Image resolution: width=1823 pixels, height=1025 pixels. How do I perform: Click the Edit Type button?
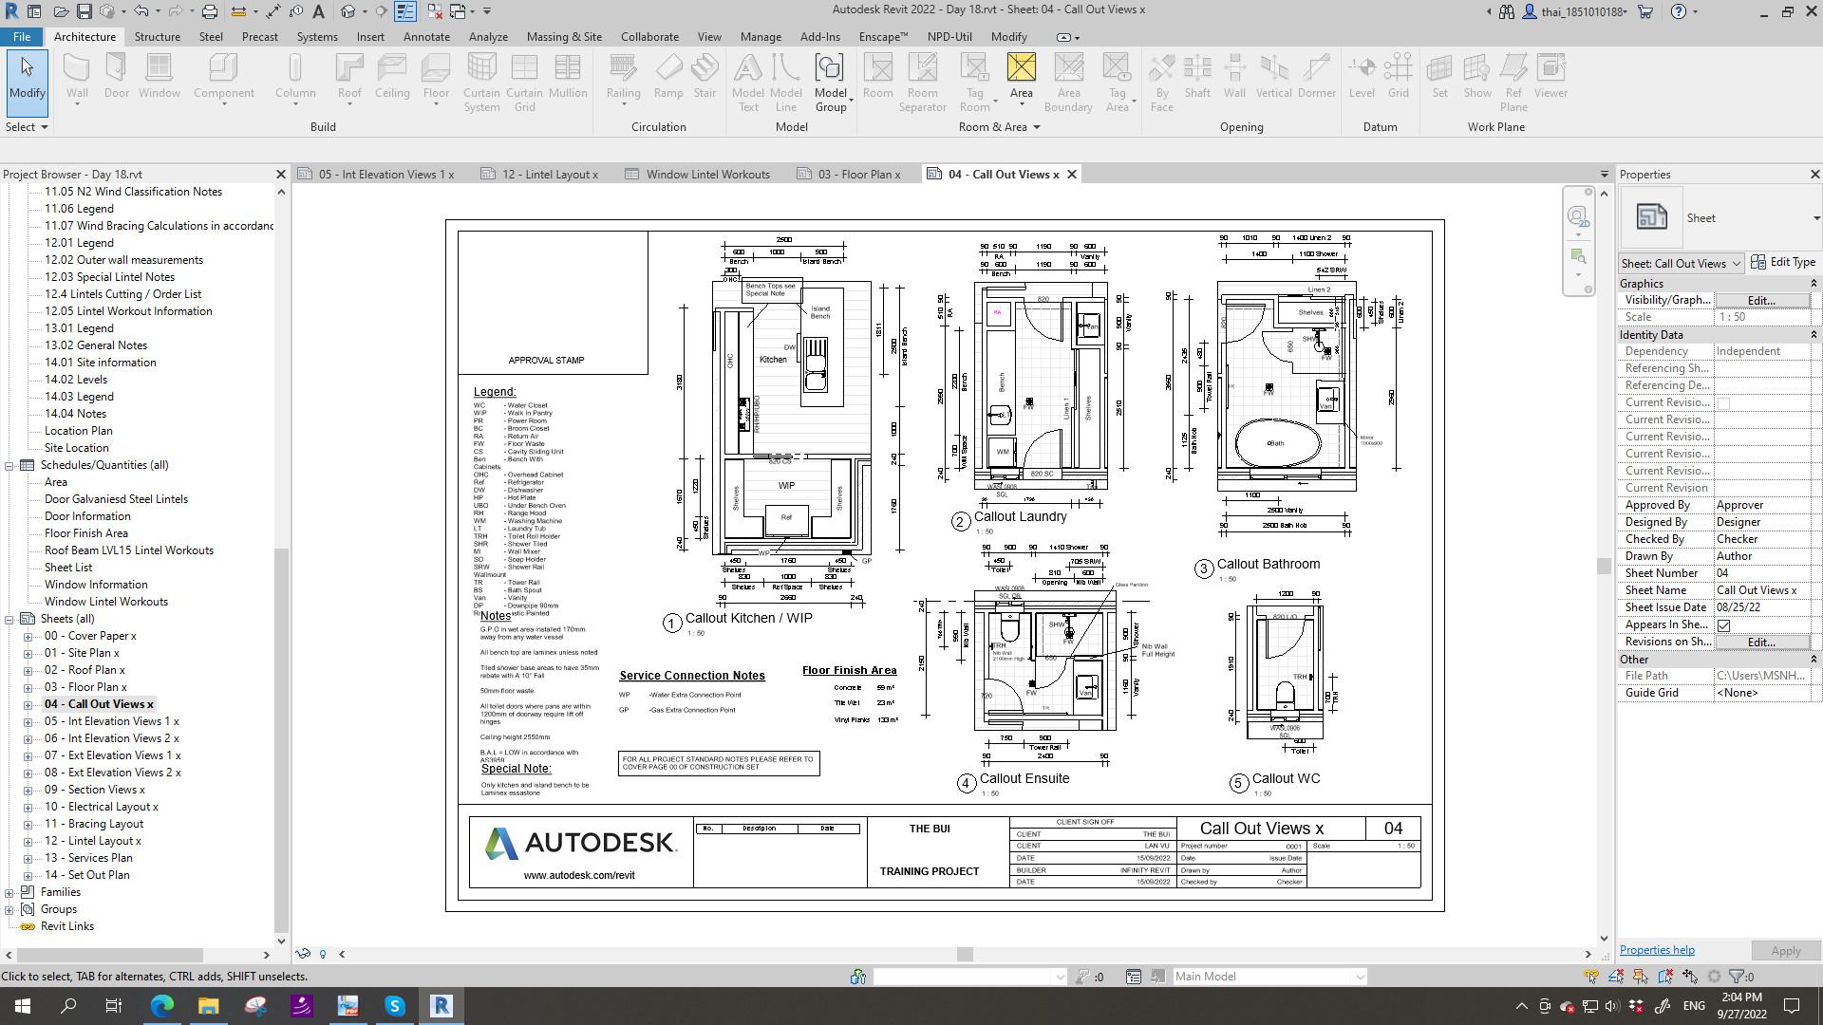1783,263
